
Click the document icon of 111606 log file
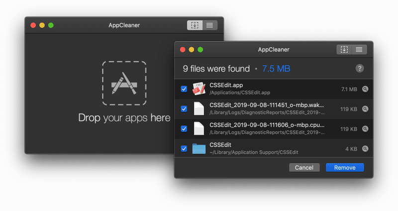click(199, 128)
